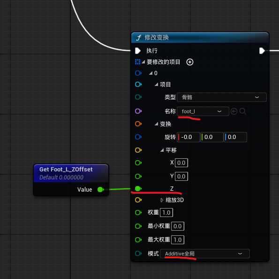Click the 权重 value field 1.0
The image size is (279, 279).
coord(166,212)
